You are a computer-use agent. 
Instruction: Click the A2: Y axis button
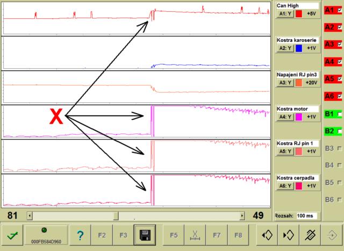pos(285,48)
